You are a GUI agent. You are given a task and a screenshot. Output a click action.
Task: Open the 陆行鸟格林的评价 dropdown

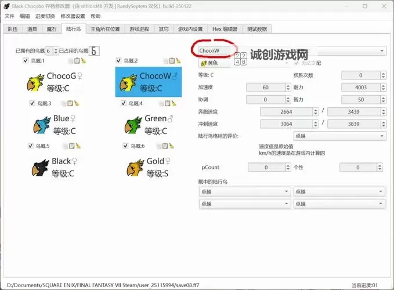(x=339, y=136)
